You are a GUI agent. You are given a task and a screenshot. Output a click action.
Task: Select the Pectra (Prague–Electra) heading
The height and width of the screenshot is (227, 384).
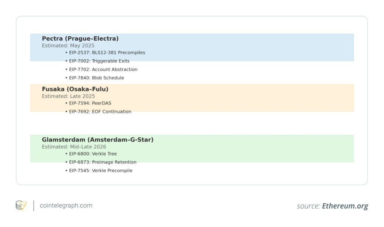click(x=80, y=39)
